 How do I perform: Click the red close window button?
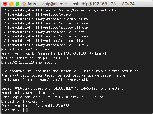[x=5, y=4]
